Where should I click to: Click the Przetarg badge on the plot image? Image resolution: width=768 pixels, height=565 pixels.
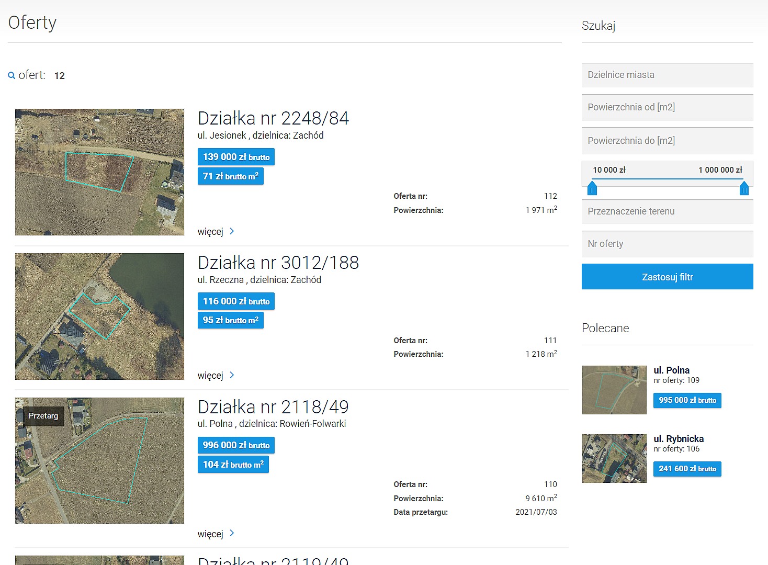pyautogui.click(x=43, y=416)
